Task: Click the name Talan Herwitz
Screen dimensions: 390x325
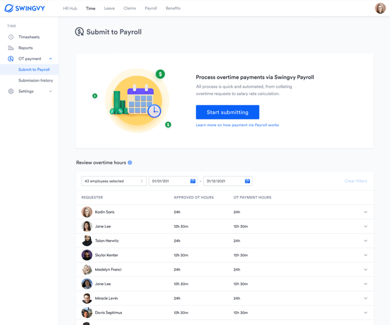Action: tap(107, 241)
